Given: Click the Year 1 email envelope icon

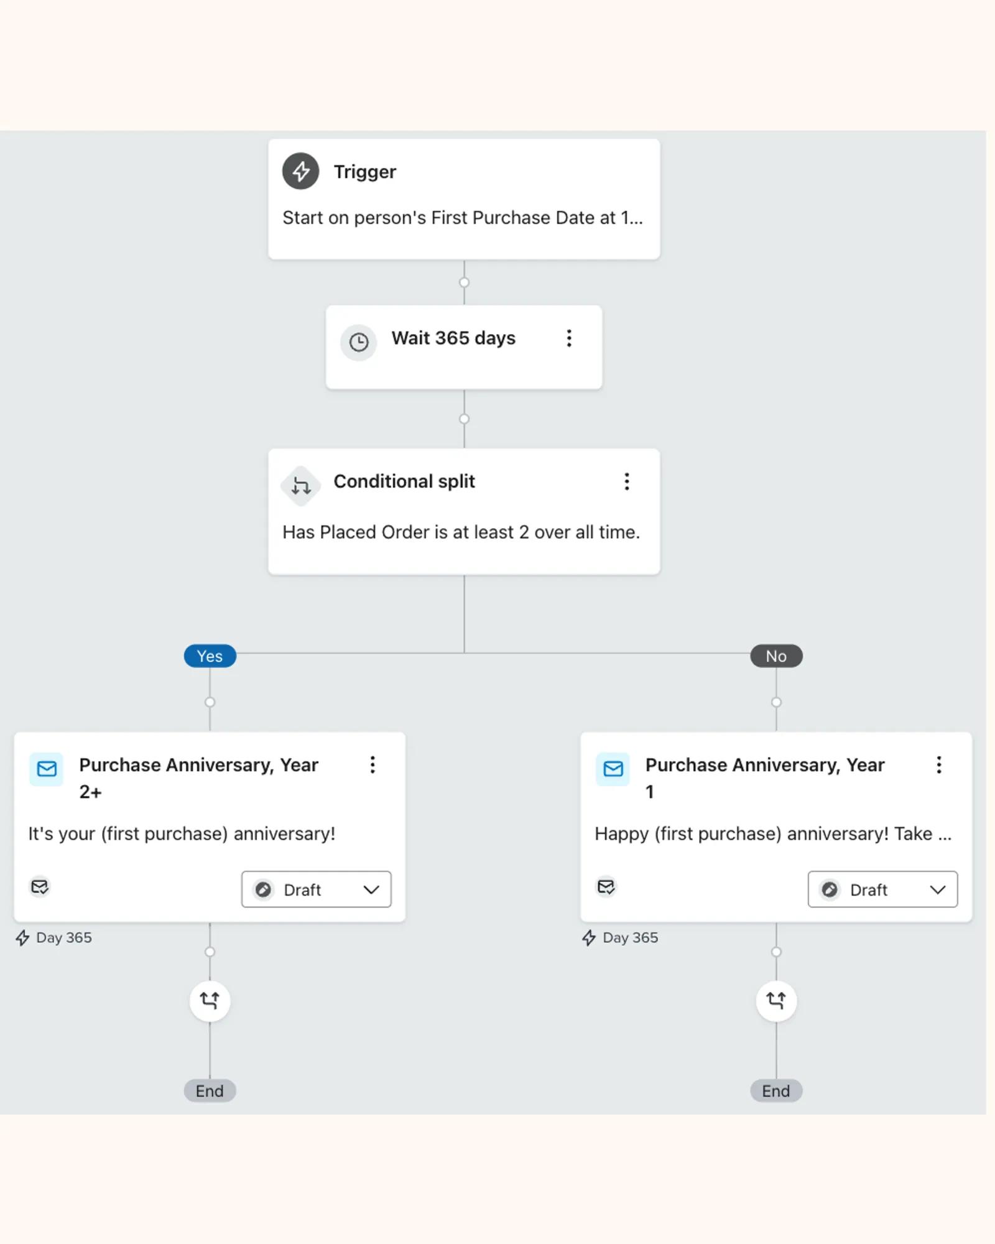Looking at the screenshot, I should 613,769.
